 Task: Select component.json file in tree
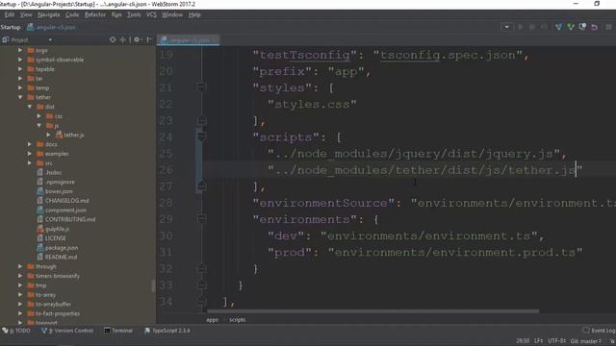62,210
